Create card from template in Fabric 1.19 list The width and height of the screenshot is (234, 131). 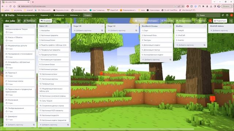click(68, 125)
